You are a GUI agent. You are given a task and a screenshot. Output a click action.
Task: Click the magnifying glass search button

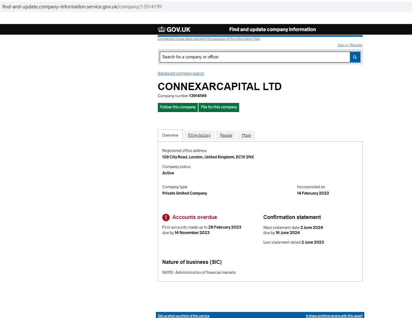click(x=355, y=57)
